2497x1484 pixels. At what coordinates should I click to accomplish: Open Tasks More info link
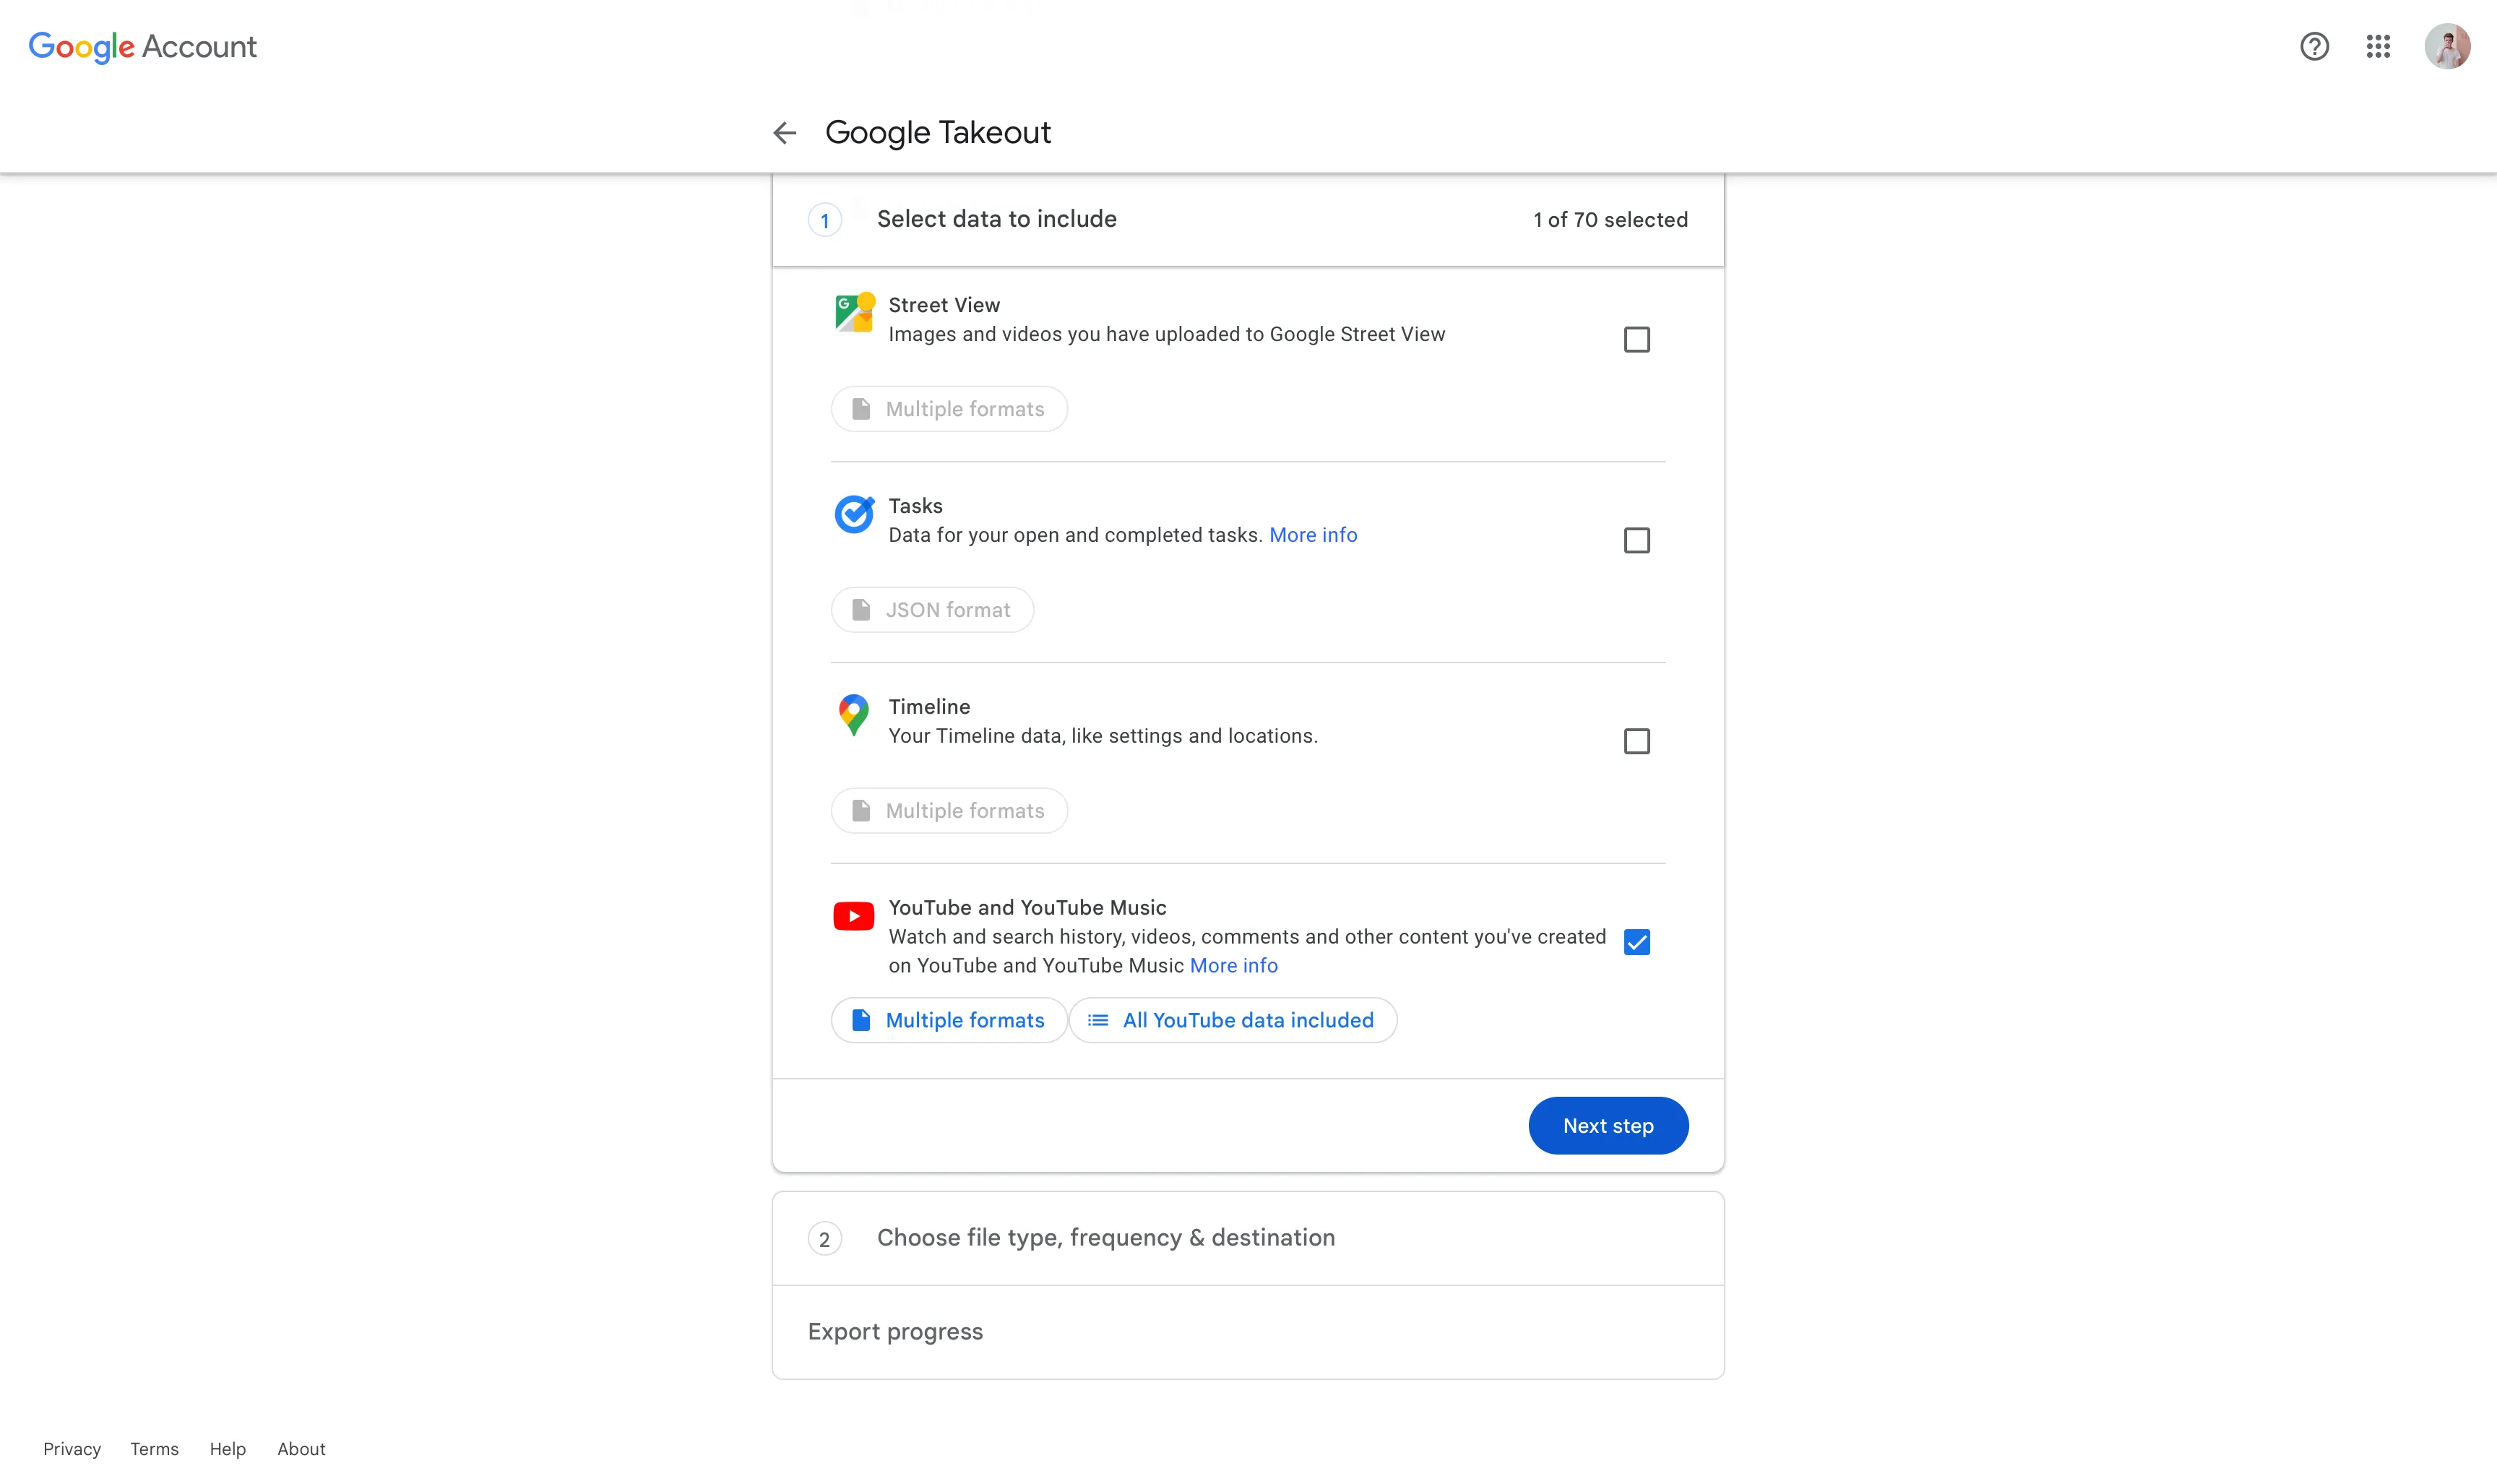(x=1313, y=535)
